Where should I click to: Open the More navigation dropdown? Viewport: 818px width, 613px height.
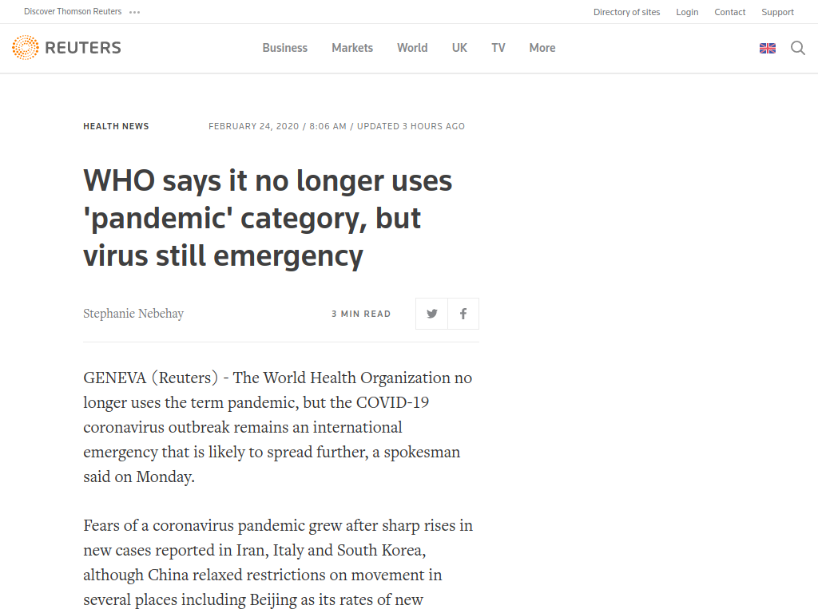542,48
